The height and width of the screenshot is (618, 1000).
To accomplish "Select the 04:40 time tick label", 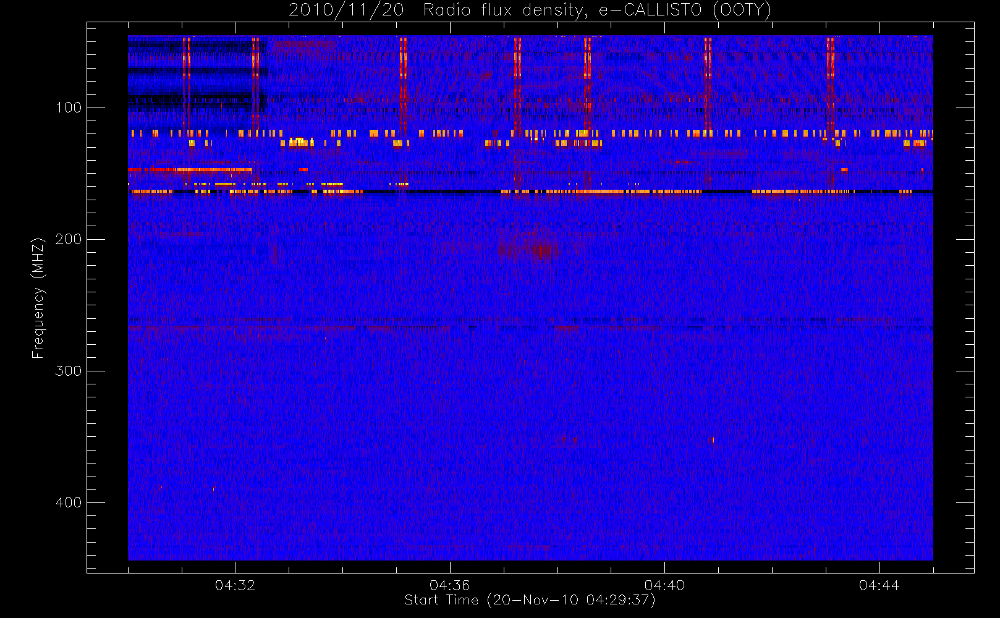I will click(664, 585).
